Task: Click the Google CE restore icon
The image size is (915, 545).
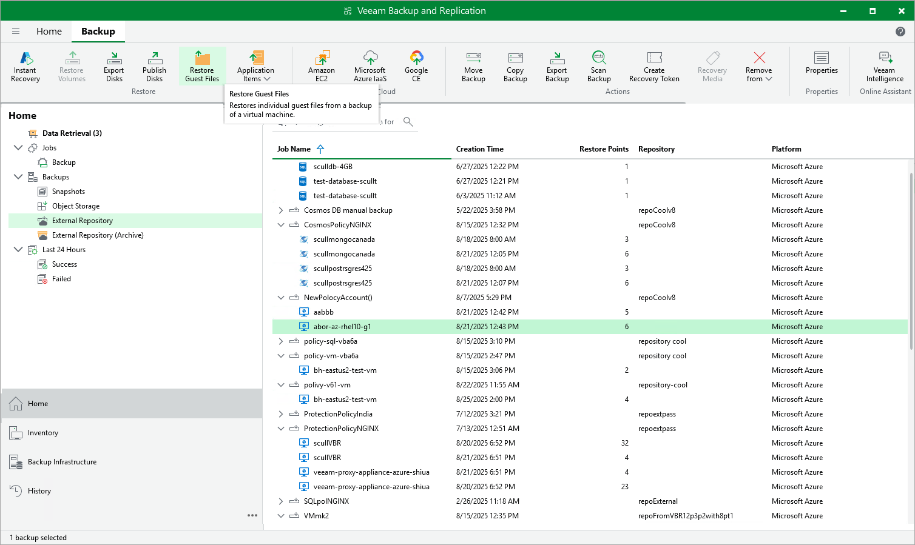Action: click(416, 66)
